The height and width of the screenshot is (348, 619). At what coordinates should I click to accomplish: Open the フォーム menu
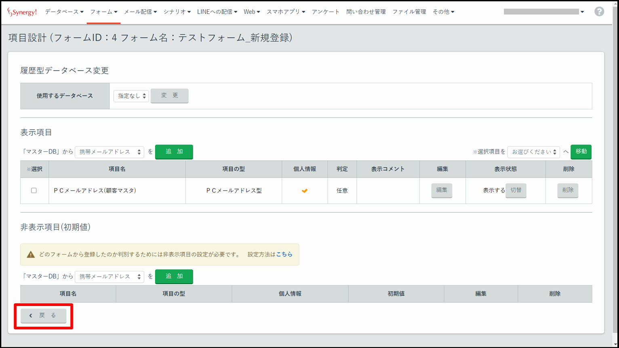[x=103, y=12]
